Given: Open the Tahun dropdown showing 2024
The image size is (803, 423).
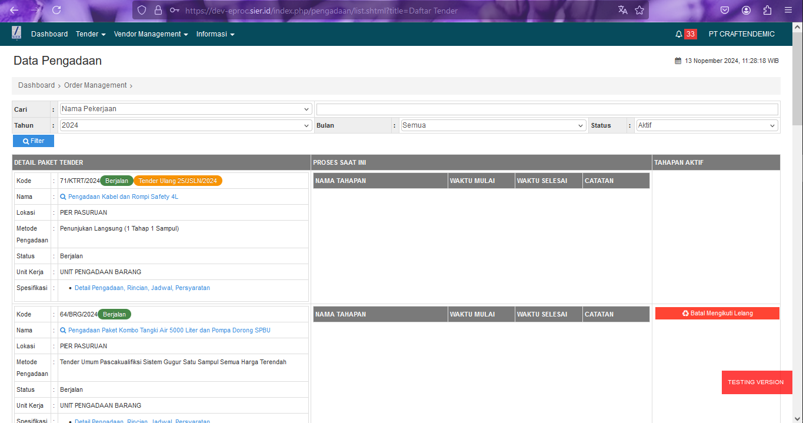Looking at the screenshot, I should click(x=185, y=125).
